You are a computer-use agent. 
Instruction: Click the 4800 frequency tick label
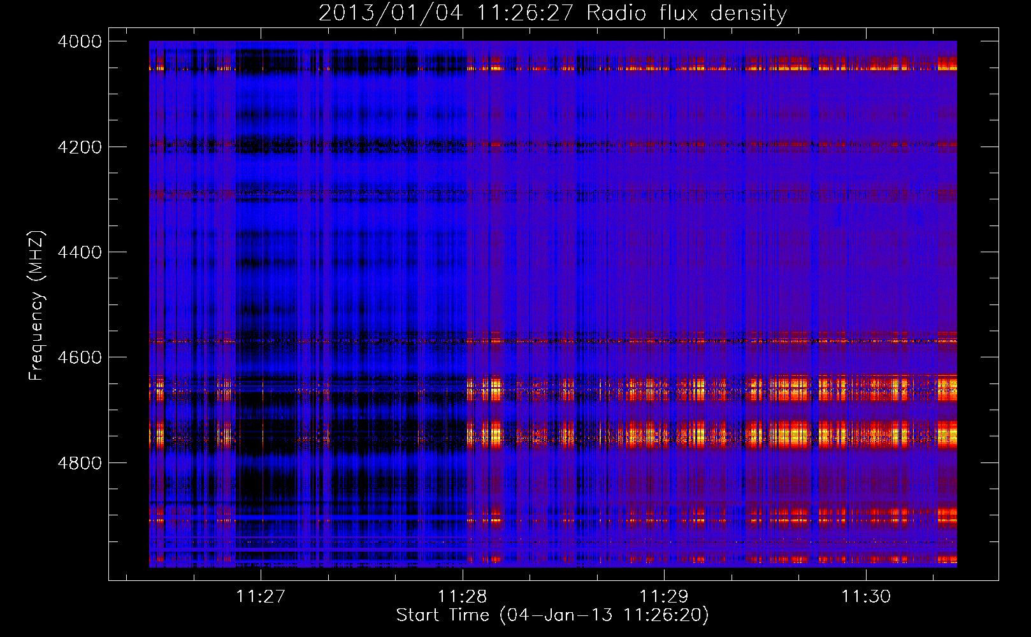(x=80, y=463)
